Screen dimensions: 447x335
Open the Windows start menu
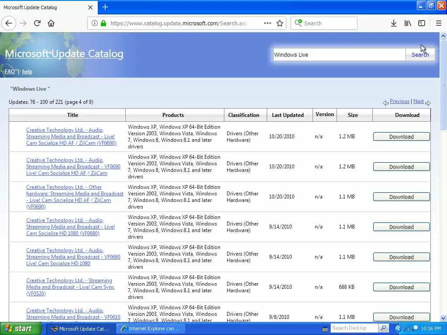click(x=21, y=329)
